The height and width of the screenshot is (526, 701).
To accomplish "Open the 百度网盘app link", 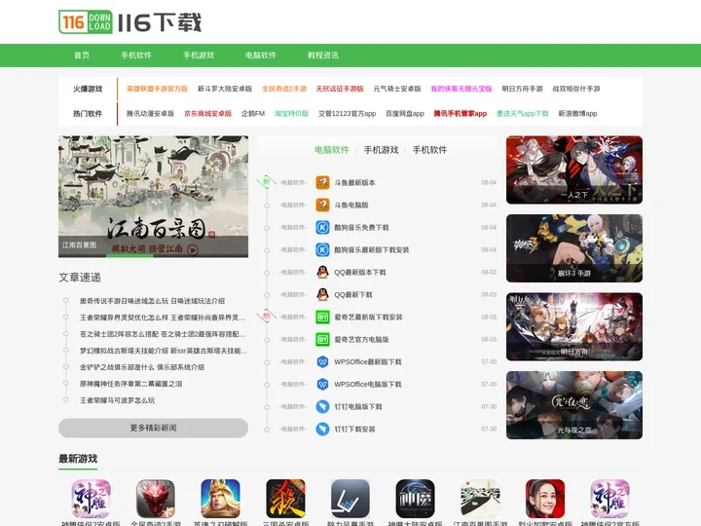I will [x=405, y=113].
